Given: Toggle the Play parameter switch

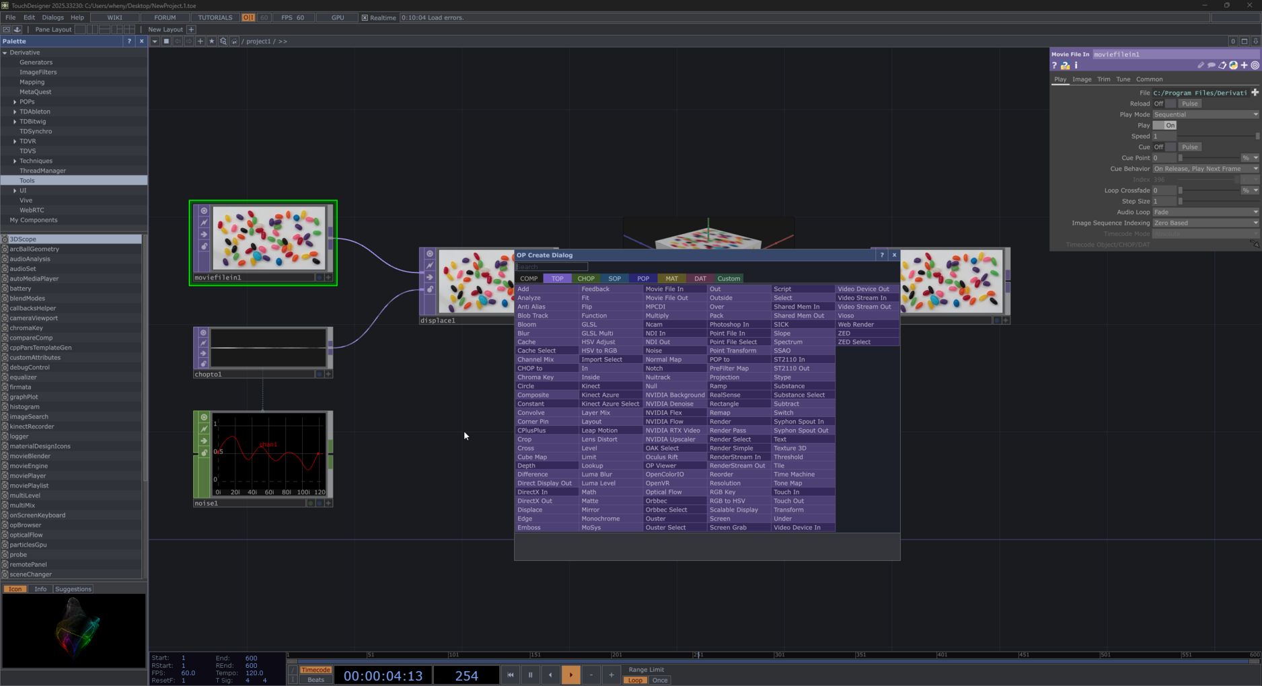Looking at the screenshot, I should point(1164,125).
